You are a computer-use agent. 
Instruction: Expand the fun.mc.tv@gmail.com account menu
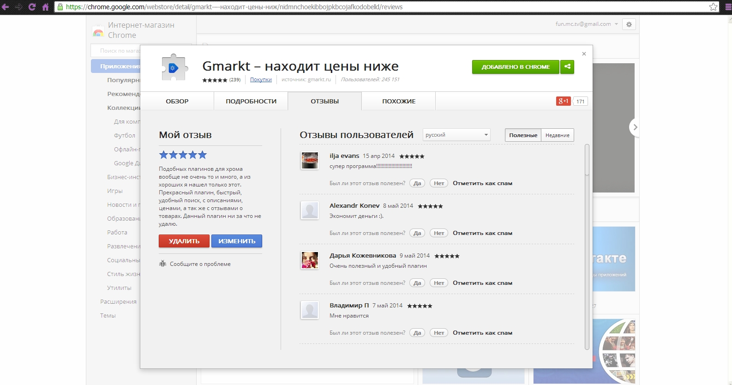click(587, 24)
